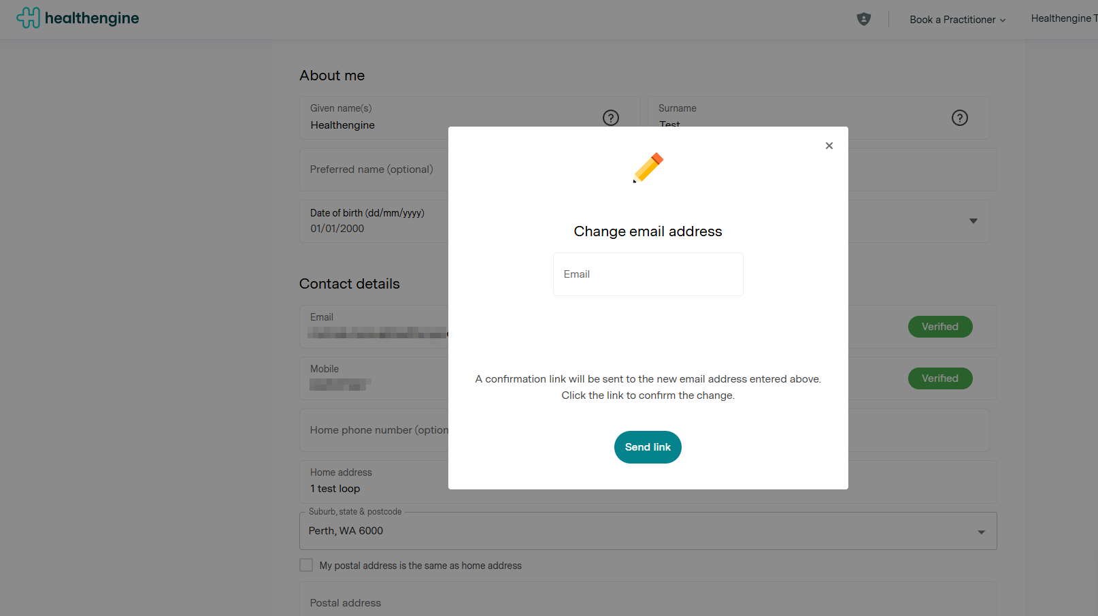1098x616 pixels.
Task: Expand the dropdown right of Date of birth
Action: 973,221
